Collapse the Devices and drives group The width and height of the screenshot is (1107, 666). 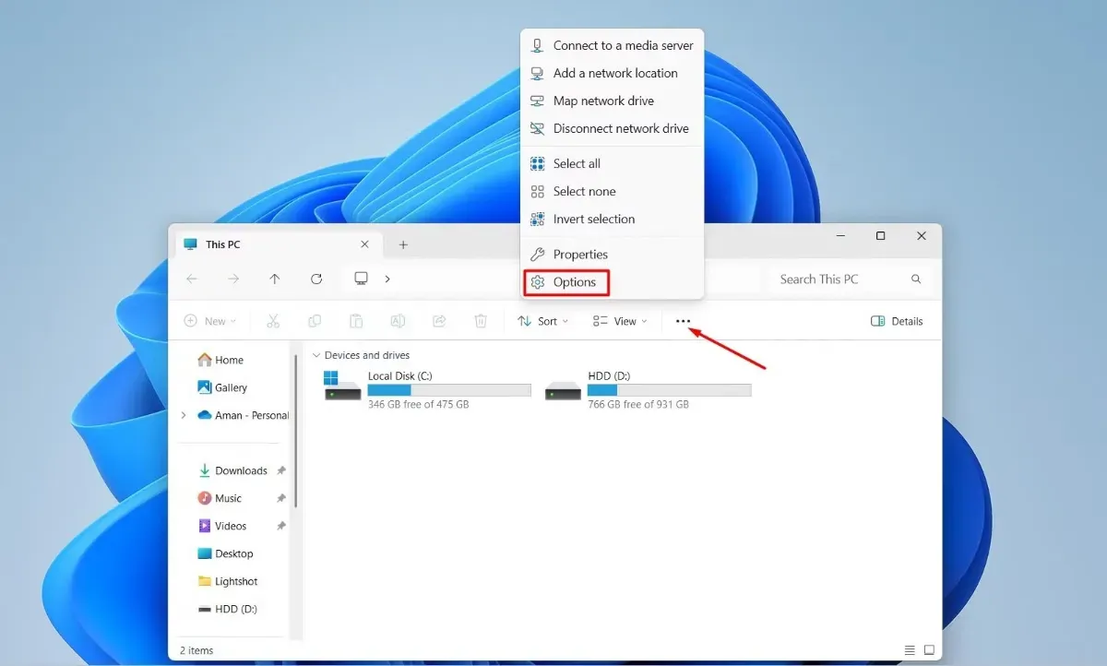point(316,355)
